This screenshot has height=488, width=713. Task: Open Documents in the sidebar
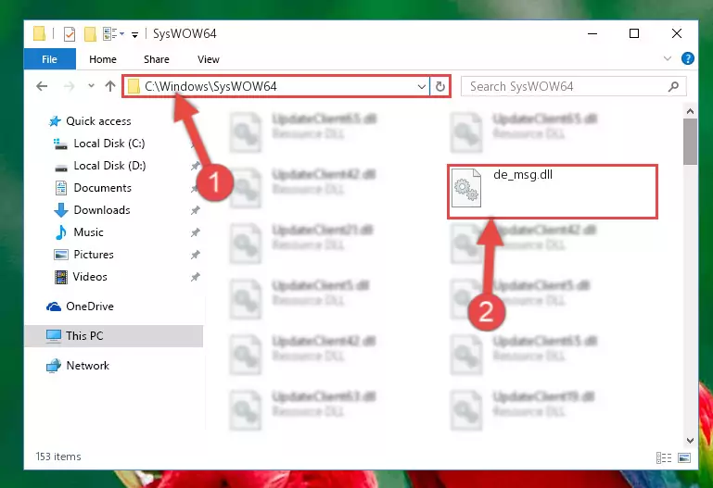(102, 188)
